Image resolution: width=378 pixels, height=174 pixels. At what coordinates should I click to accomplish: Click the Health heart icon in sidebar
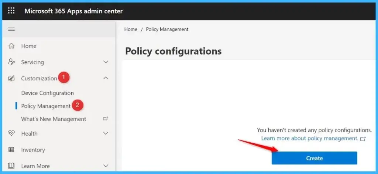click(x=11, y=133)
